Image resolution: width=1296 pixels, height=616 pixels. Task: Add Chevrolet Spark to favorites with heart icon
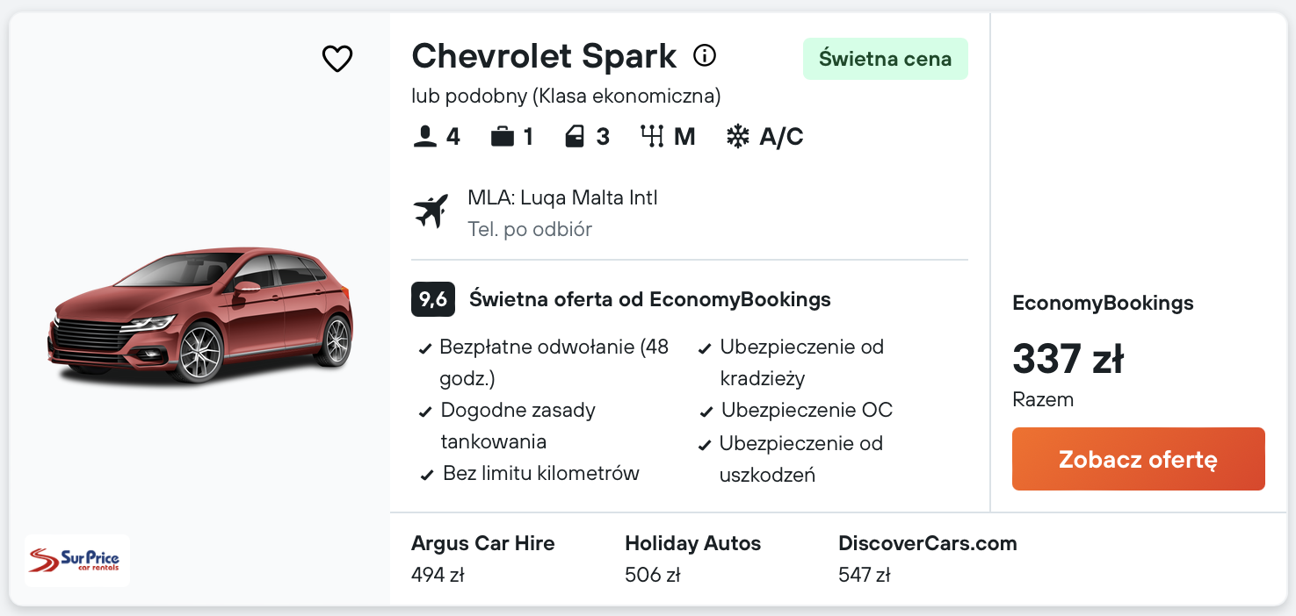click(x=337, y=59)
